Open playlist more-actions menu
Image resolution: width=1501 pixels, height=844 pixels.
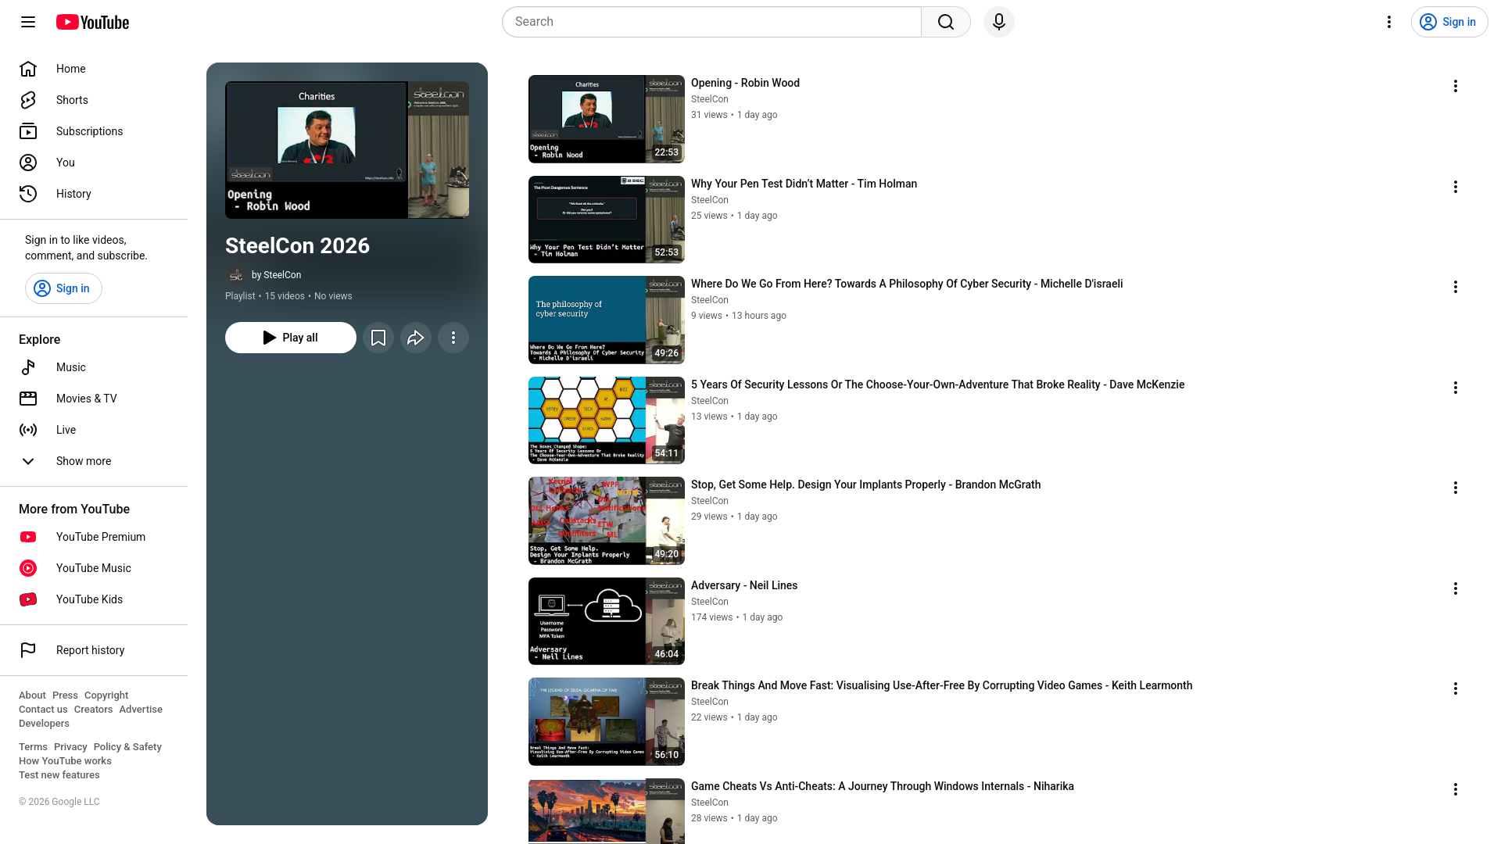point(453,338)
